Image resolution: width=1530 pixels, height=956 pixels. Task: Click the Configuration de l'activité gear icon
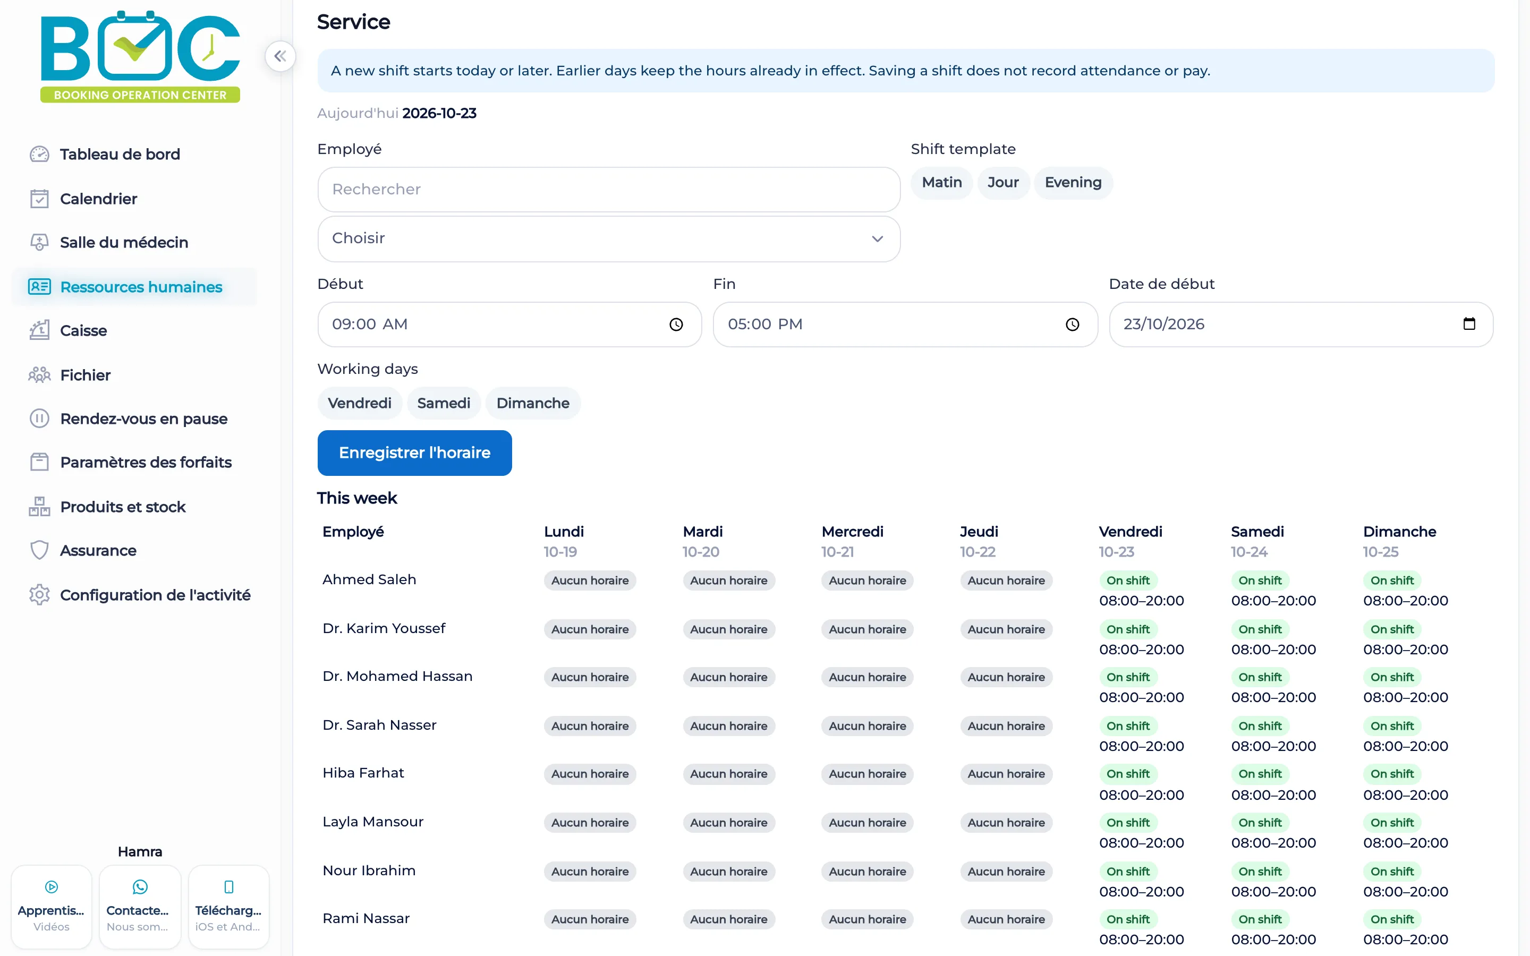coord(39,594)
